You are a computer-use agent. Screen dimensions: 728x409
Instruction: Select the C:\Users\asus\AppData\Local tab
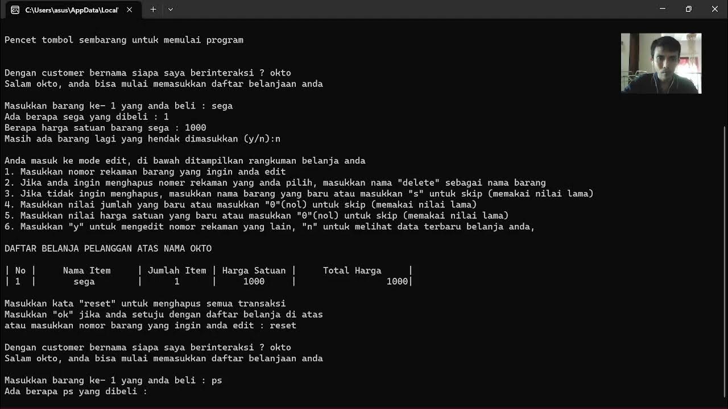pyautogui.click(x=71, y=10)
